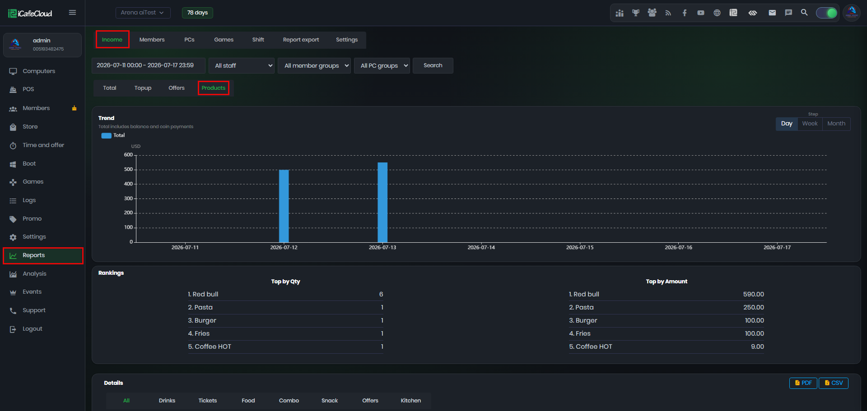This screenshot has width=867, height=411.
Task: Click the blue Total legend swatch
Action: tap(106, 135)
